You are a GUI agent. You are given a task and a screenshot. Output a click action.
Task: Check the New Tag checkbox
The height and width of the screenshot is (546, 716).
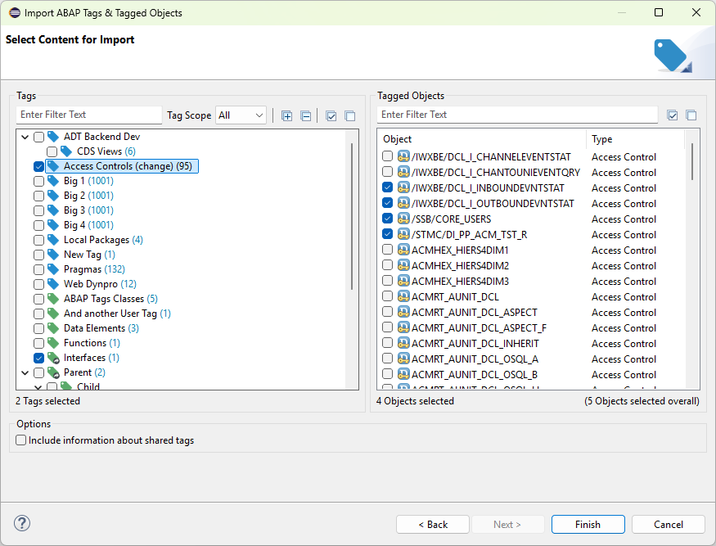(38, 255)
